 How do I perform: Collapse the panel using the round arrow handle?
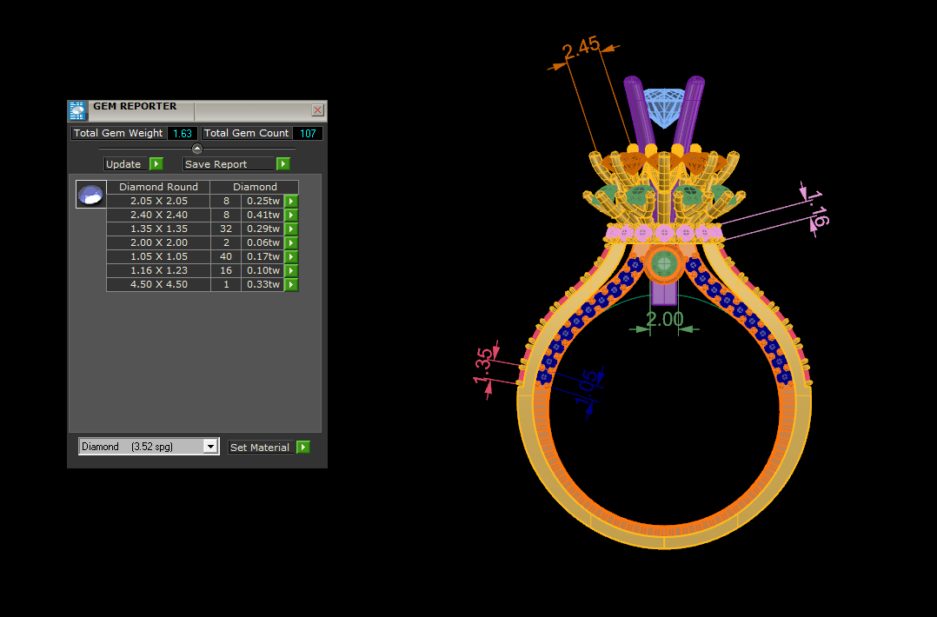(197, 148)
